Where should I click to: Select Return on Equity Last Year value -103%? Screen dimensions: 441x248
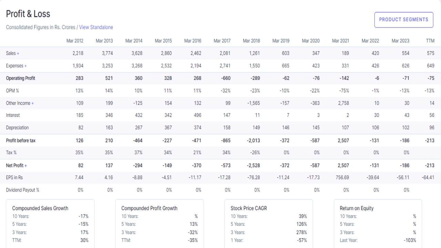pyautogui.click(x=410, y=240)
